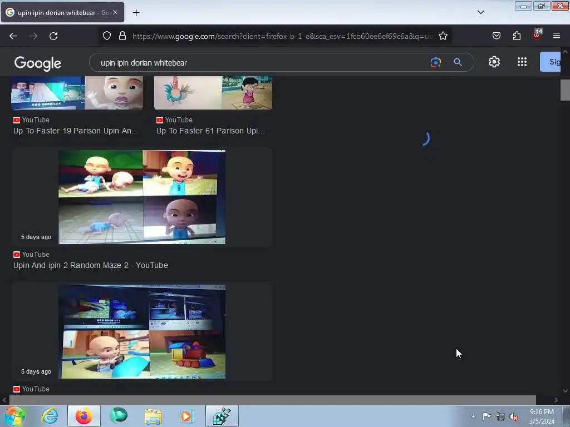Open the network status tray icon

pyautogui.click(x=500, y=416)
